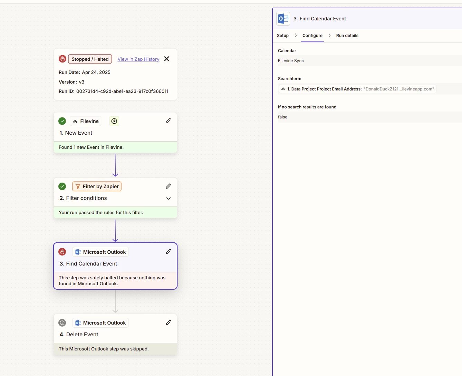Viewport: 462px width, 376px height.
Task: Click skipped info icon on Delete Event step
Action: [x=62, y=323]
